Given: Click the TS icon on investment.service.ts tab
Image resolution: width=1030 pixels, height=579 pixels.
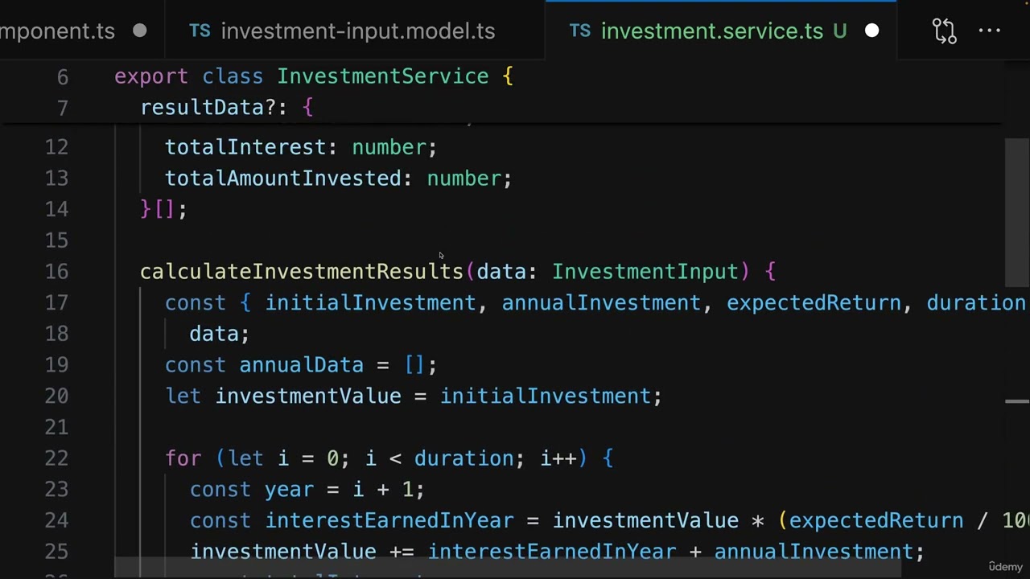Looking at the screenshot, I should pyautogui.click(x=580, y=31).
